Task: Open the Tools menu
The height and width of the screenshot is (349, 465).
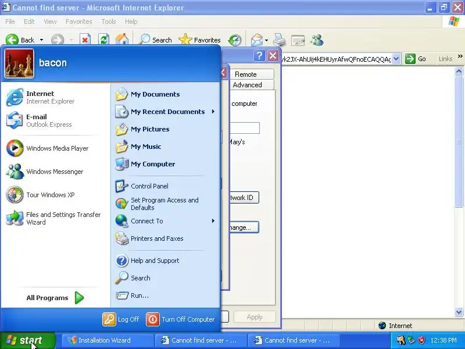Action: coord(109,22)
